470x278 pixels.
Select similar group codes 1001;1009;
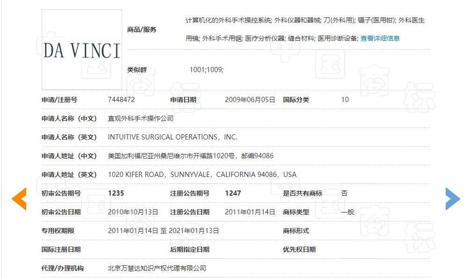click(206, 70)
